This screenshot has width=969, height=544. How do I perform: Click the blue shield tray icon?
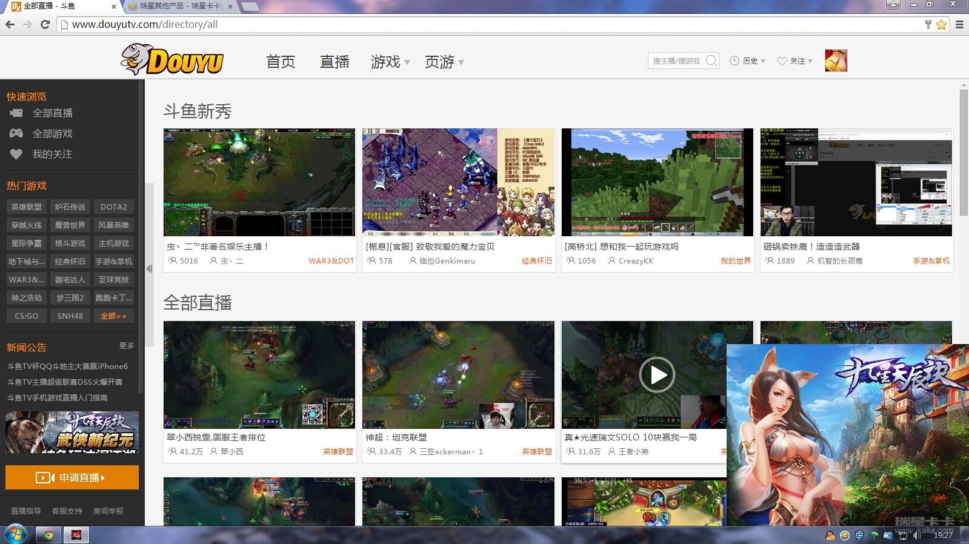pyautogui.click(x=859, y=536)
